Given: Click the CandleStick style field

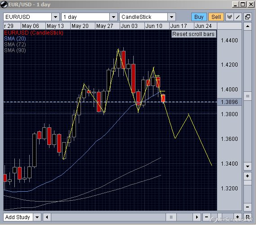Looking at the screenshot, I should point(144,17).
